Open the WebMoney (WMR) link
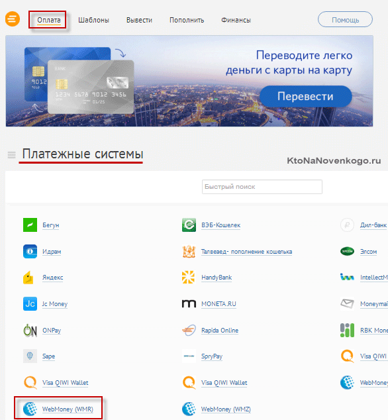Screen dimensions: 388x420 pyautogui.click(x=68, y=409)
